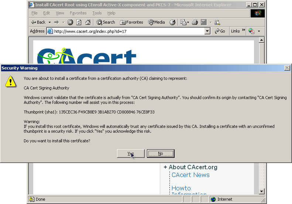Open the File menu

tap(34, 13)
